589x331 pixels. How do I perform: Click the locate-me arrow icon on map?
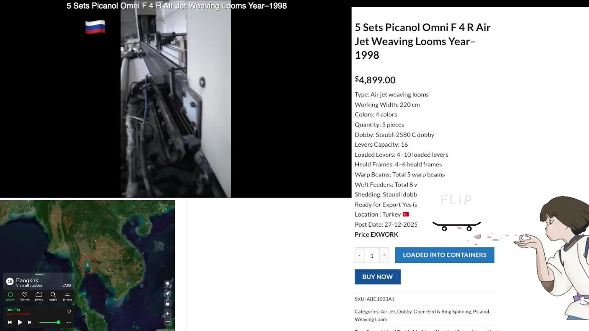[x=167, y=293]
